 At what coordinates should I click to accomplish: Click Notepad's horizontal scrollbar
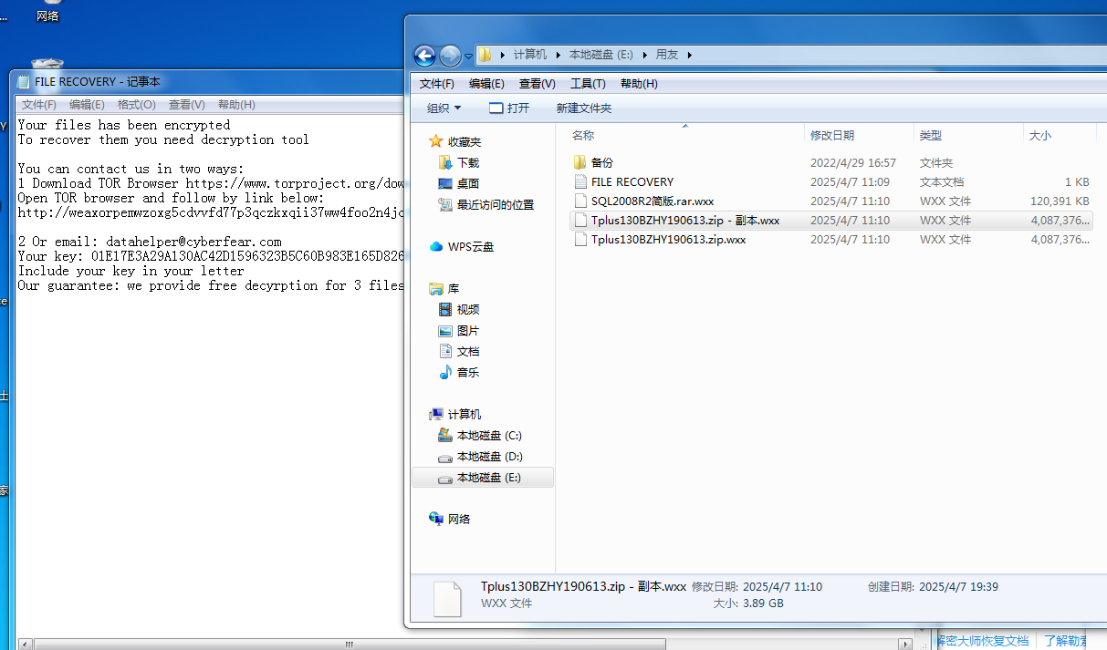point(349,644)
